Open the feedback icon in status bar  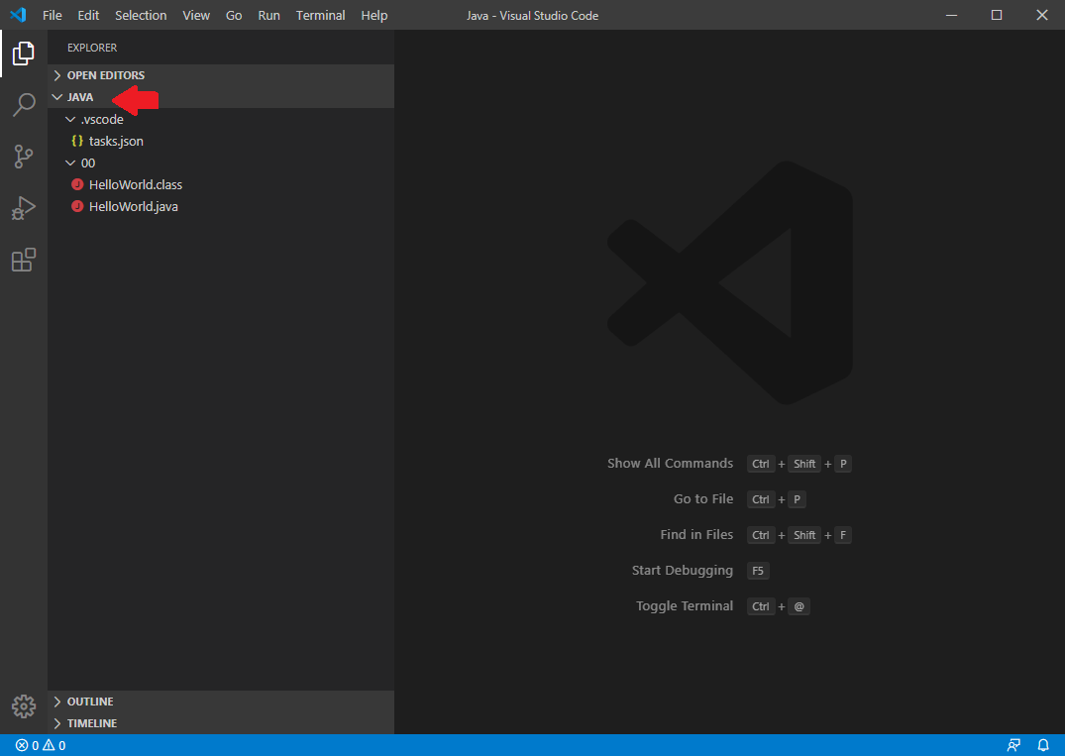(1013, 745)
